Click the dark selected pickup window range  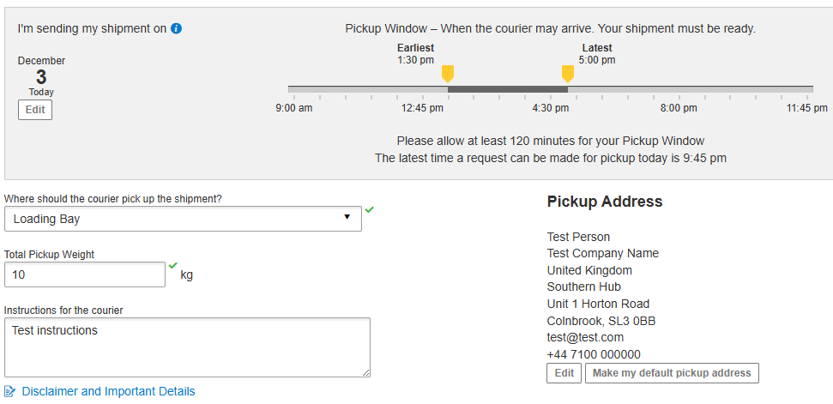[x=507, y=89]
